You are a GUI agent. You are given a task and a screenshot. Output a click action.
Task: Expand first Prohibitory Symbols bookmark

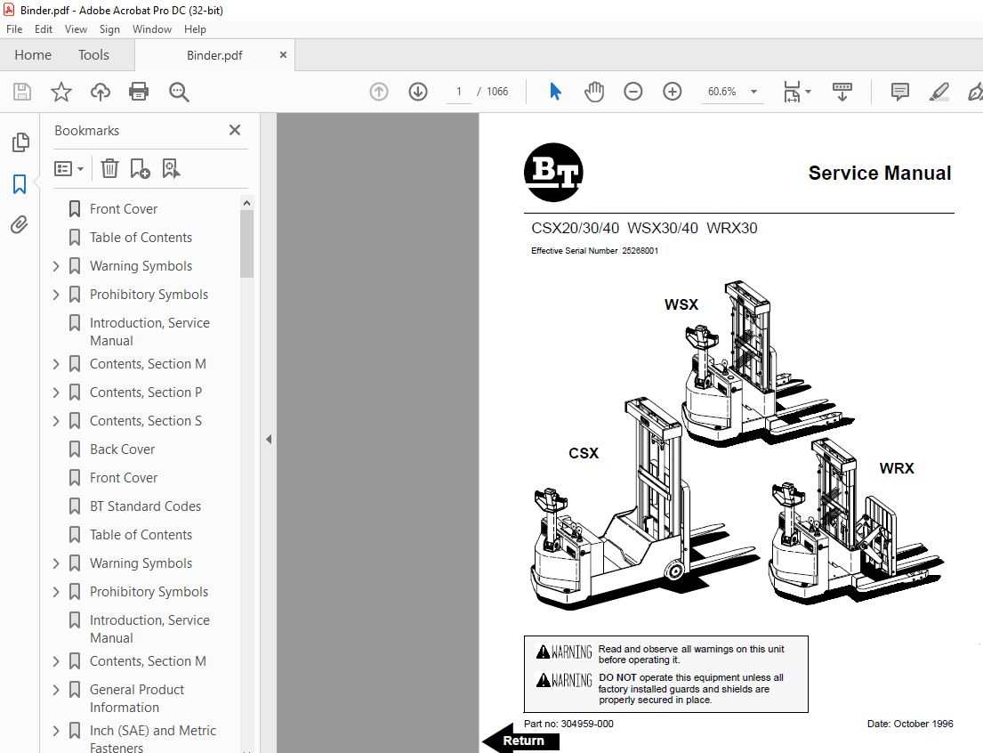(56, 295)
